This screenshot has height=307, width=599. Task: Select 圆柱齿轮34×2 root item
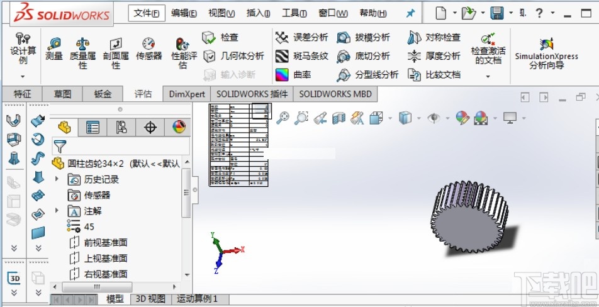click(x=116, y=164)
